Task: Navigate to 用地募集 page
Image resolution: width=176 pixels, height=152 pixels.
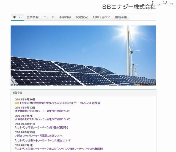Action: pyautogui.click(x=121, y=17)
